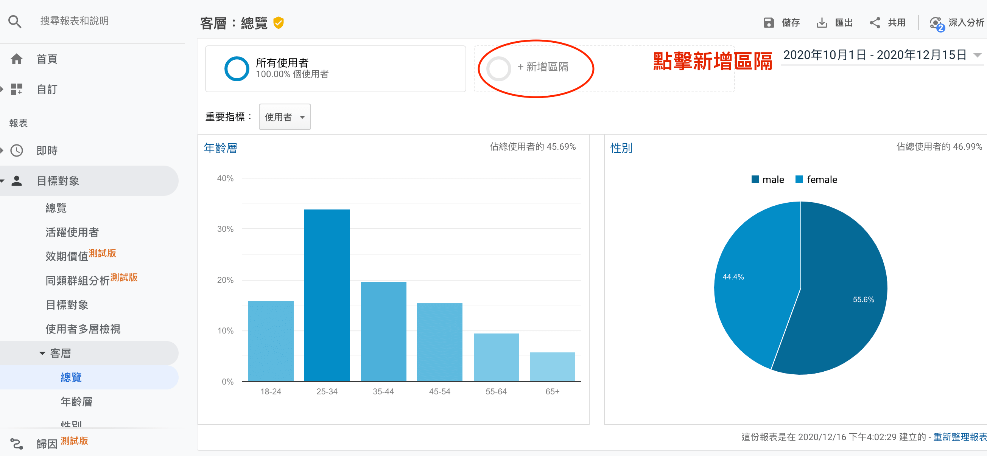
Task: Click 佔總使用者的 46.99% text
Action: click(x=939, y=147)
